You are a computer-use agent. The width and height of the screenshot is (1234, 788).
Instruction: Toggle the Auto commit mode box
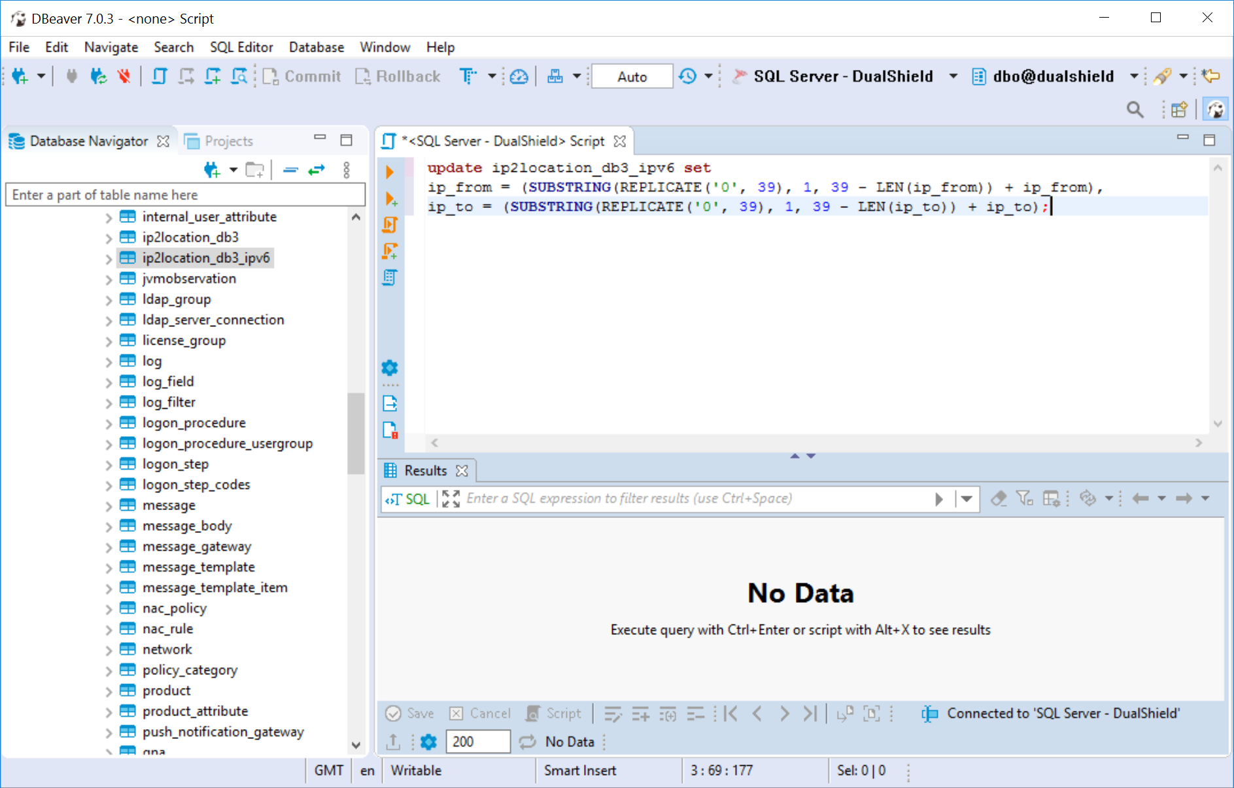point(632,77)
